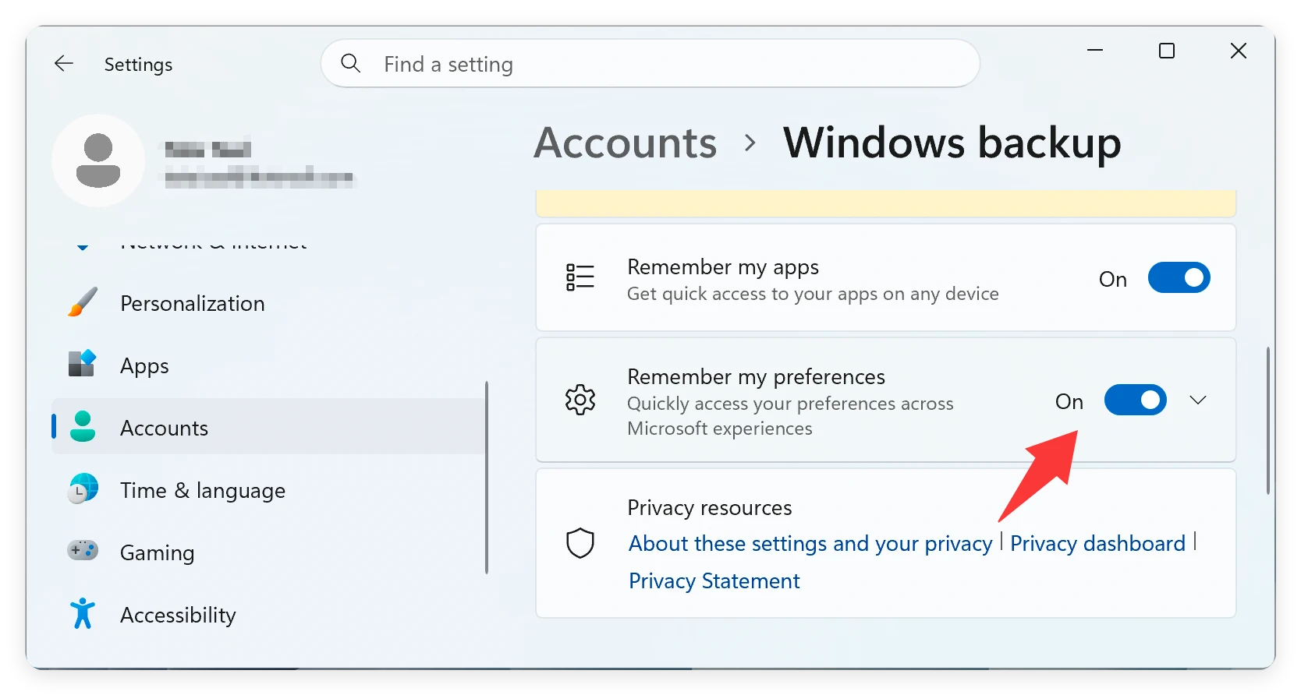Open Apps settings section
This screenshot has width=1301, height=695.
[269, 365]
